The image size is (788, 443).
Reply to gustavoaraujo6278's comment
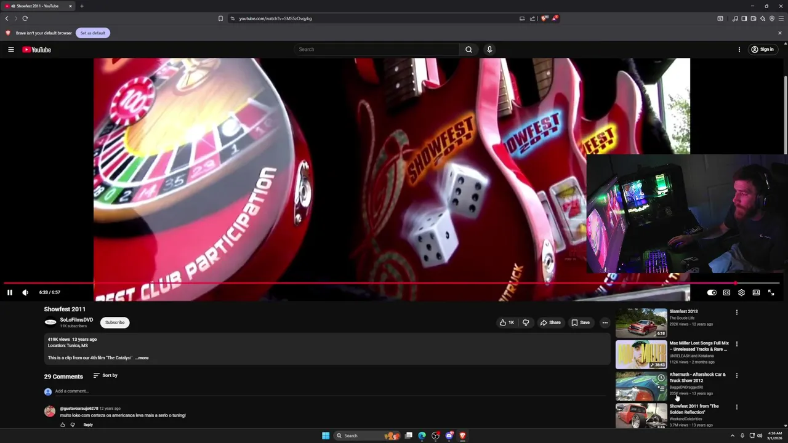pyautogui.click(x=88, y=425)
